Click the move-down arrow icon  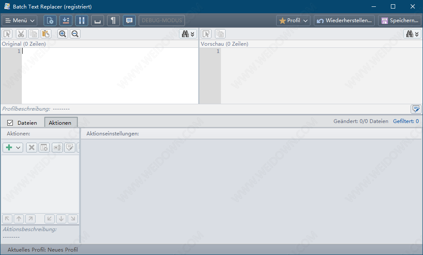coord(61,219)
